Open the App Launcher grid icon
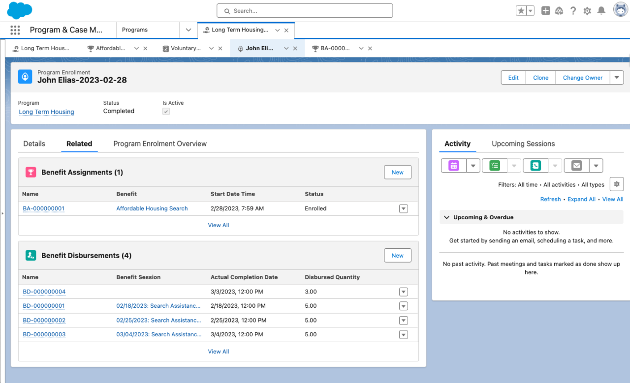 tap(15, 30)
